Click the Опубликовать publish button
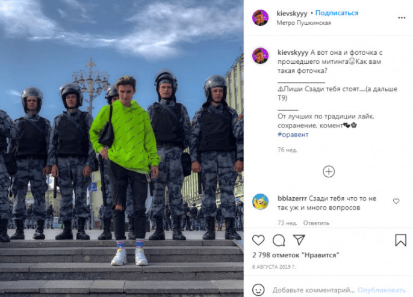The image size is (413, 297). click(x=382, y=290)
